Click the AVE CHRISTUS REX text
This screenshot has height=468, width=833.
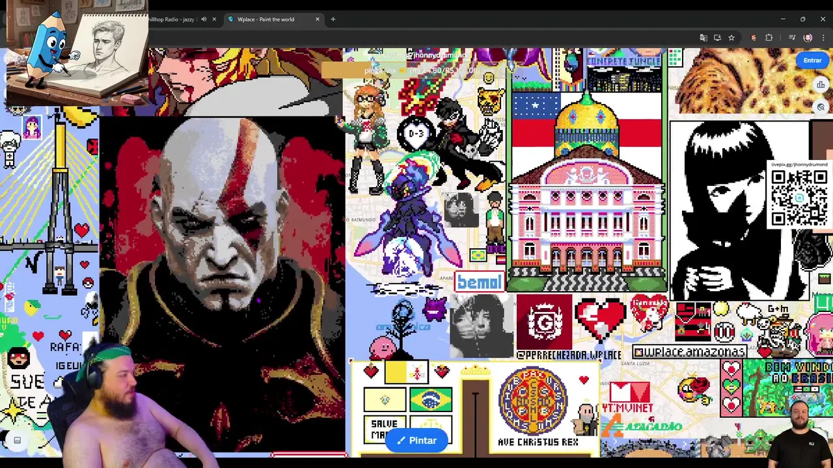tap(538, 442)
